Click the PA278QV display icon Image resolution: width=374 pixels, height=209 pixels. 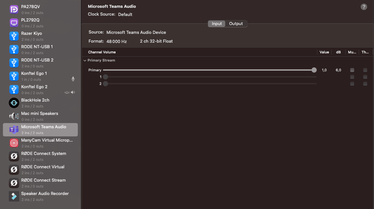14,9
